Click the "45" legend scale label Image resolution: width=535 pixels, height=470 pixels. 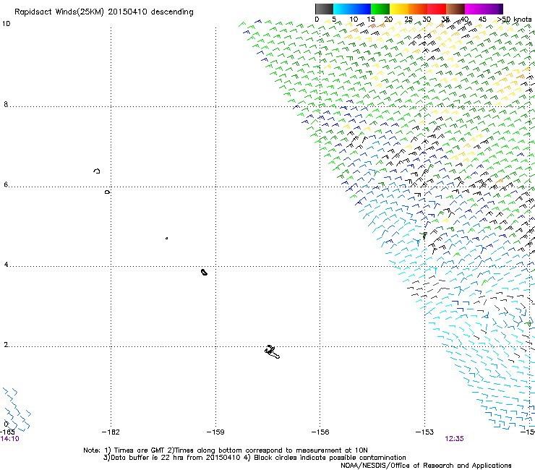tap(482, 20)
